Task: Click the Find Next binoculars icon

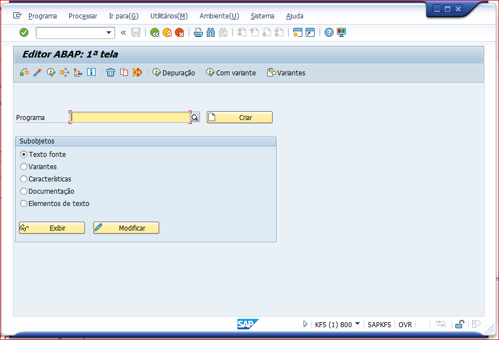Action: click(x=223, y=32)
